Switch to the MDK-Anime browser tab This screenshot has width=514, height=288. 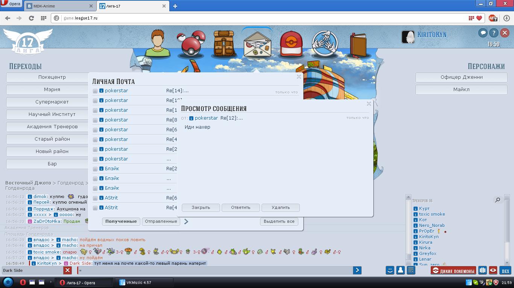(60, 6)
